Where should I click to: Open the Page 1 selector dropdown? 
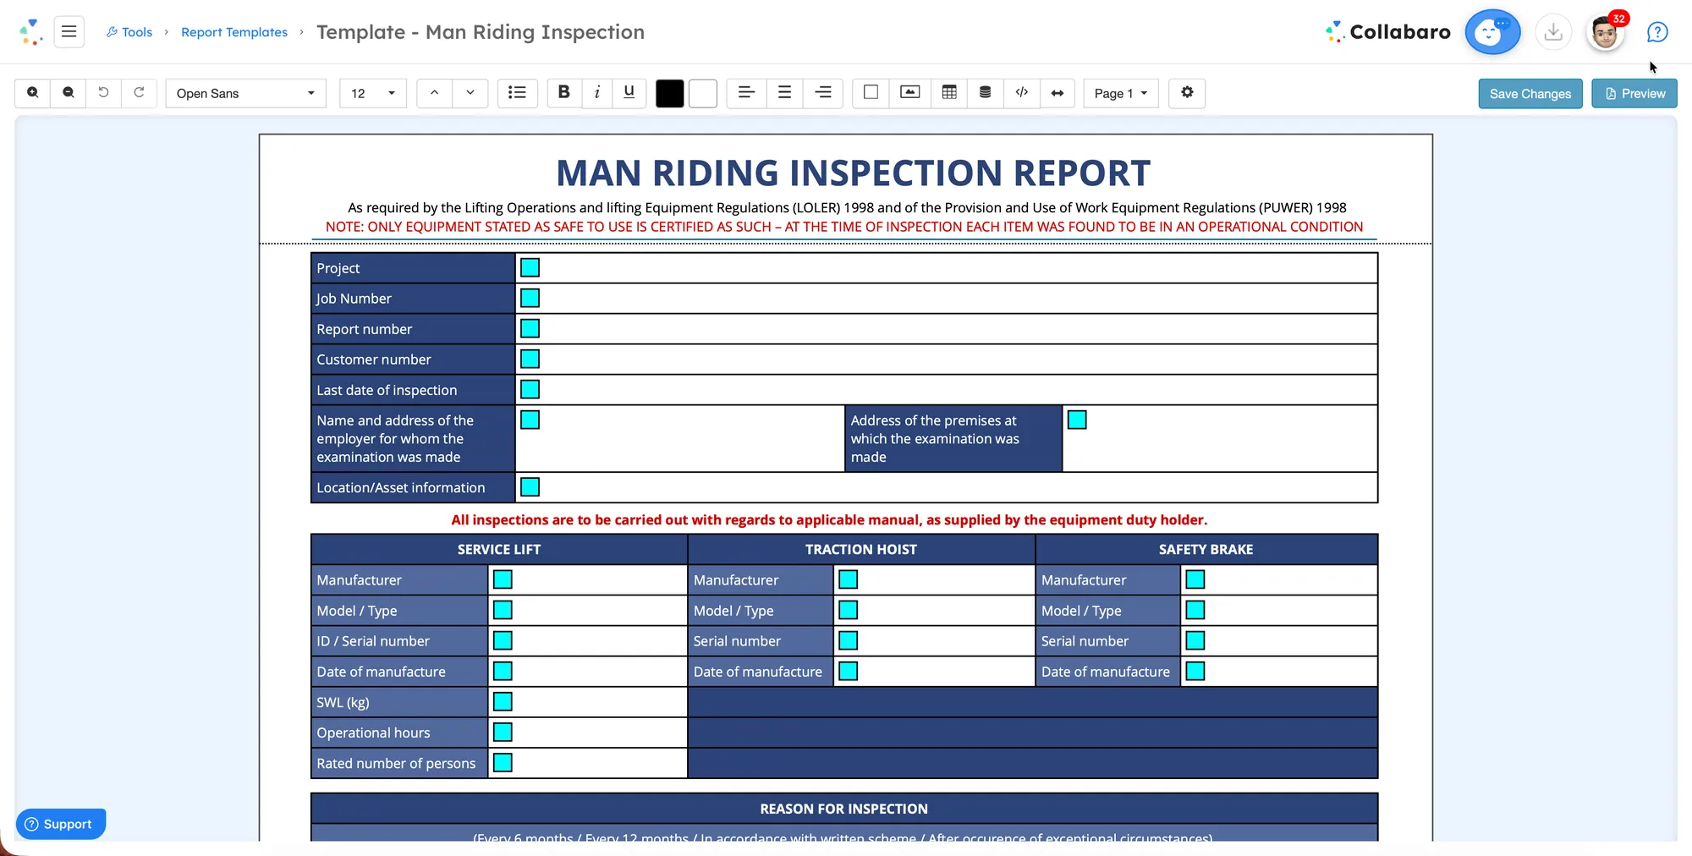point(1121,93)
